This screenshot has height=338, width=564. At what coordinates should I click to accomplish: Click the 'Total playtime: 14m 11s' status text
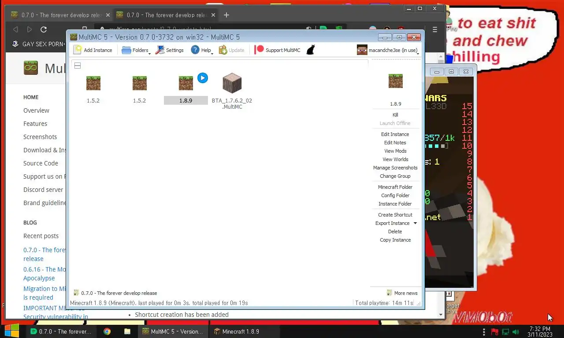[384, 303]
